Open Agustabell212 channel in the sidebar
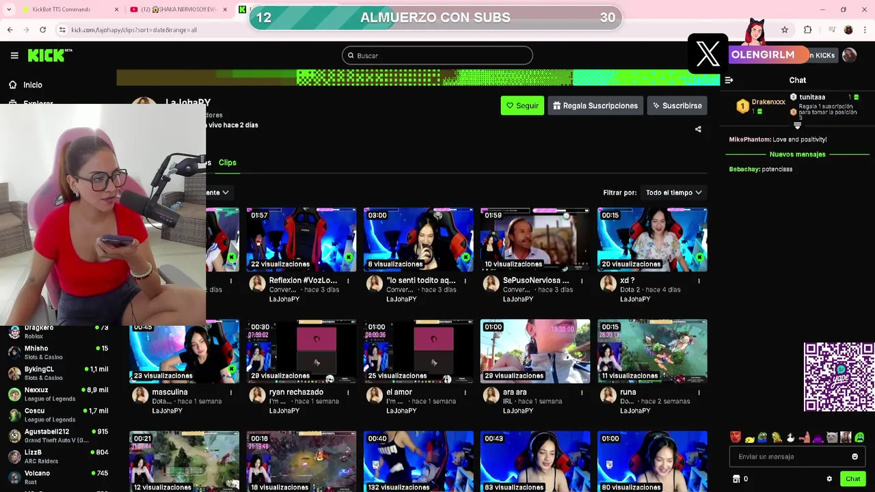The height and width of the screenshot is (492, 875). coord(58,435)
